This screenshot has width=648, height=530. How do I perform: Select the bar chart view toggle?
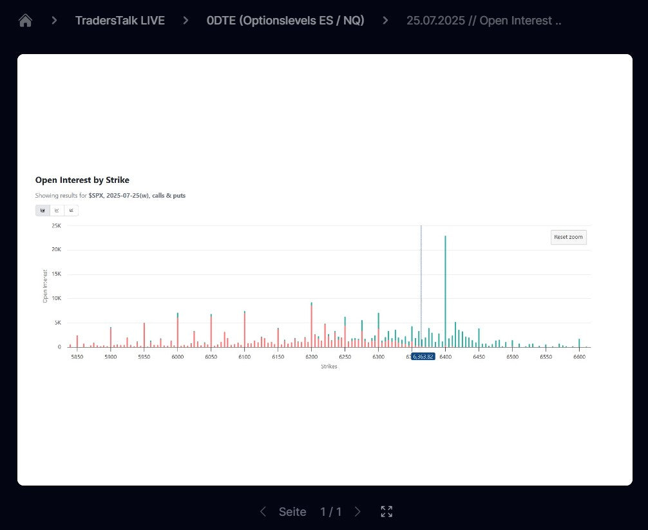(x=43, y=211)
